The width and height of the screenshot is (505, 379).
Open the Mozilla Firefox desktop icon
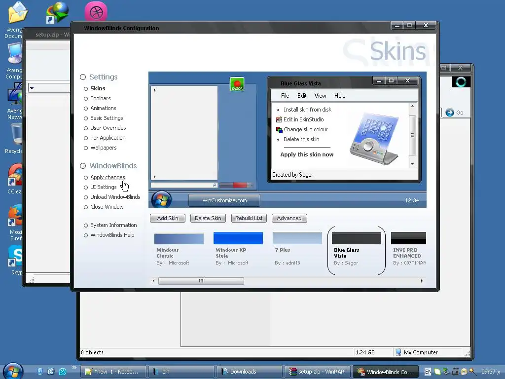[x=15, y=223]
